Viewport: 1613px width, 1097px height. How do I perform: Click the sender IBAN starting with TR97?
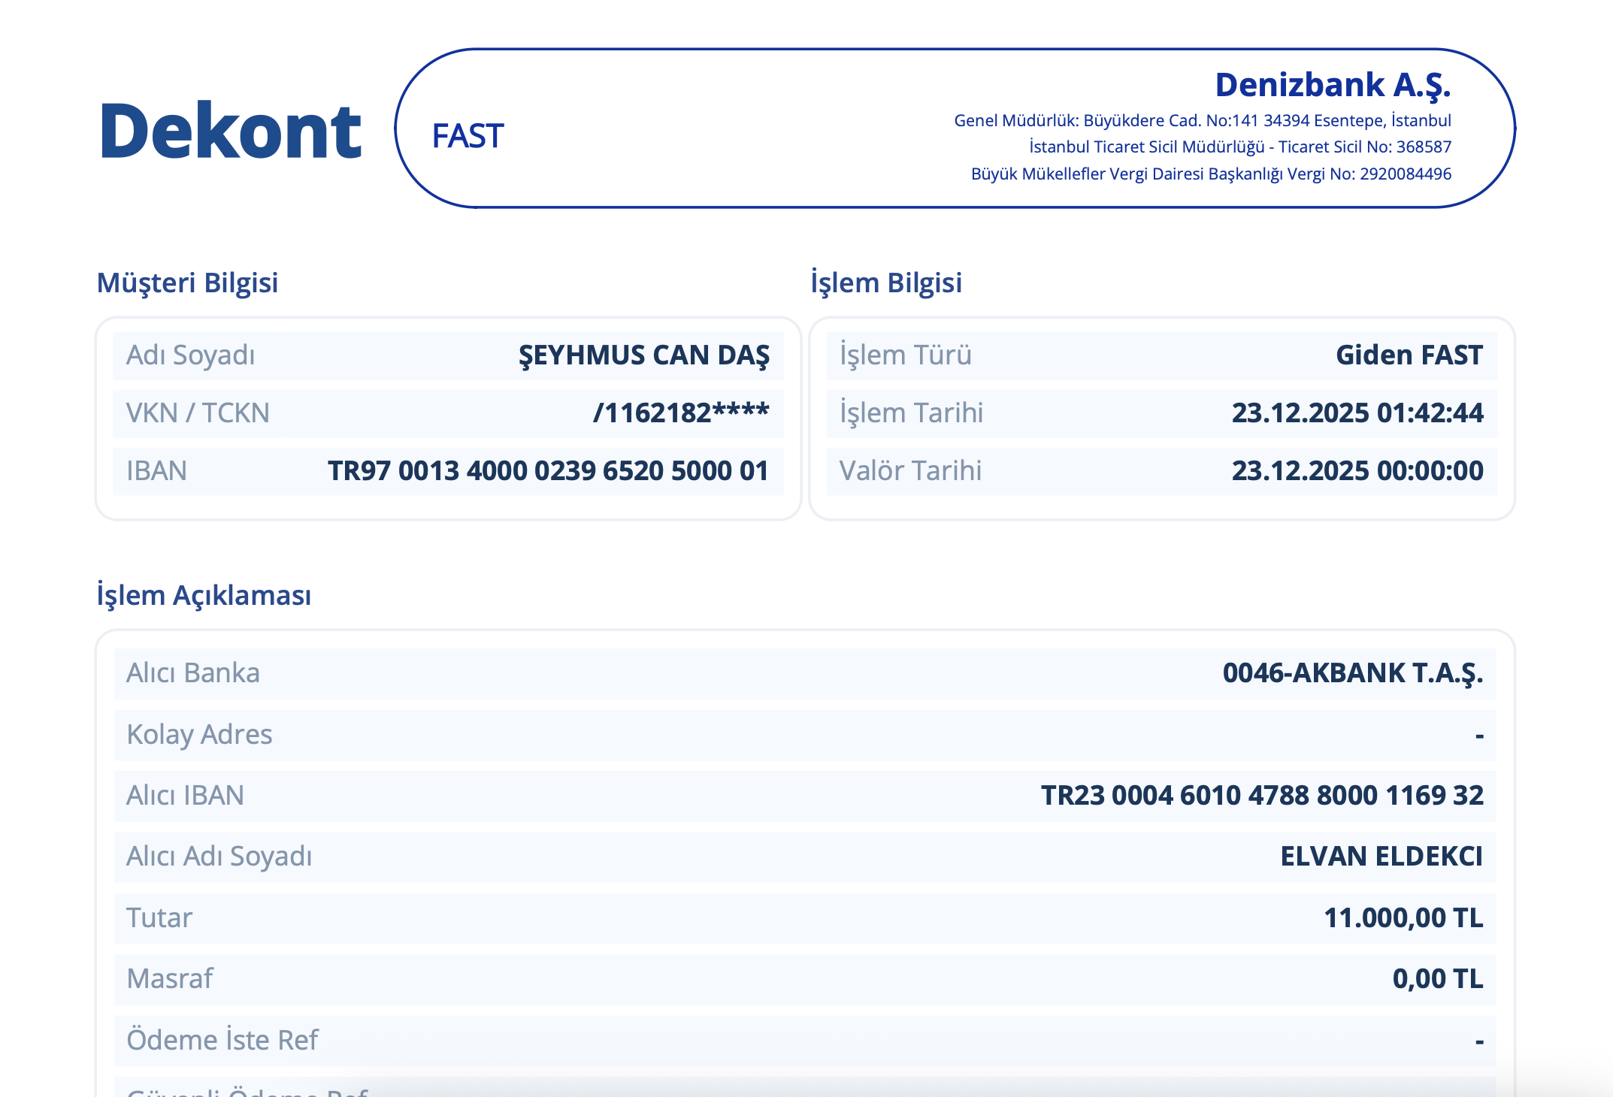[548, 471]
